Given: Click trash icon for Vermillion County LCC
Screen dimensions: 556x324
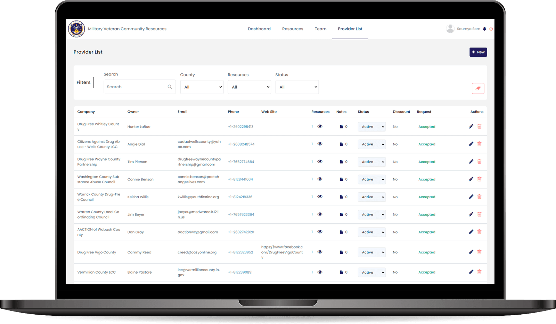Looking at the screenshot, I should pos(479,272).
